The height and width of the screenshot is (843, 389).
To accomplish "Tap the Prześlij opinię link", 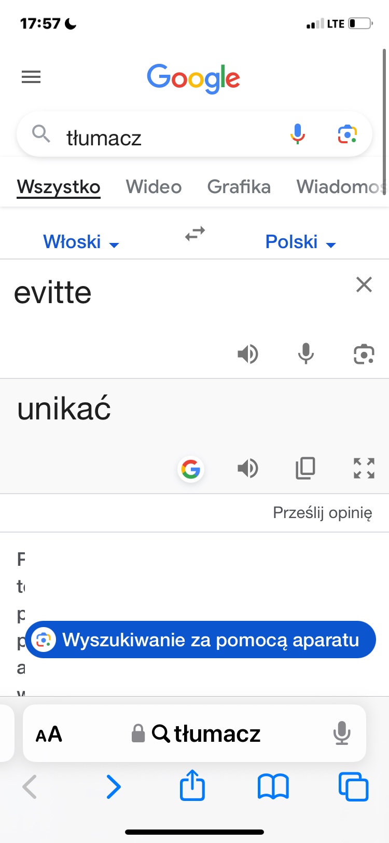I will [322, 513].
